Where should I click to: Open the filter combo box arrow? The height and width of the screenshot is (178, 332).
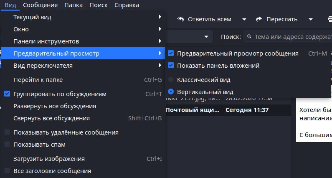(x=206, y=37)
